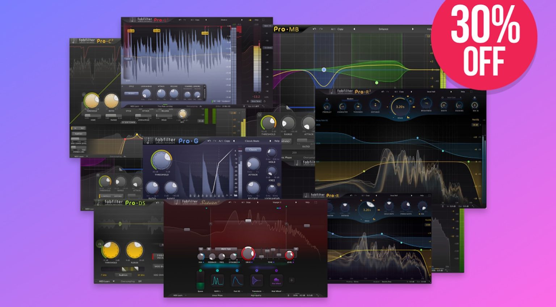Click the red Level knob in Saturn
The height and width of the screenshot is (307, 556).
290,256
